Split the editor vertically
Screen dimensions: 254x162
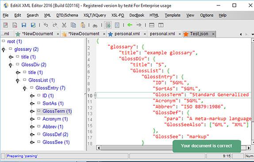(161, 25)
